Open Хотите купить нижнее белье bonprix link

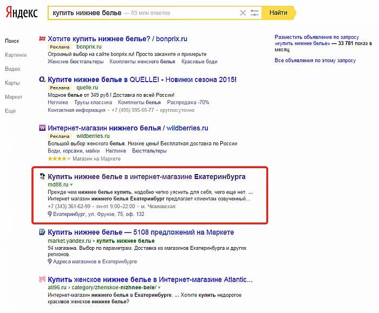(117, 39)
